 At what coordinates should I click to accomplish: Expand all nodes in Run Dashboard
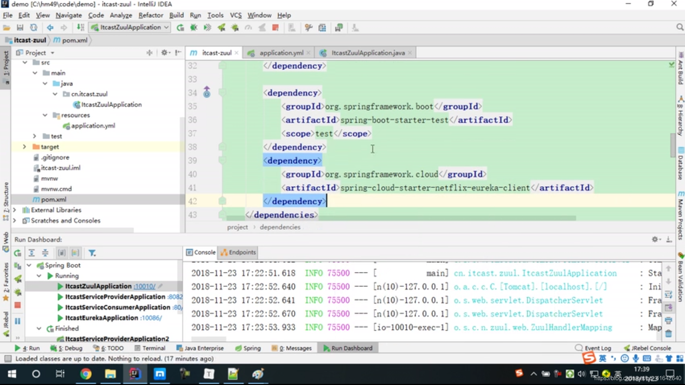(x=31, y=253)
